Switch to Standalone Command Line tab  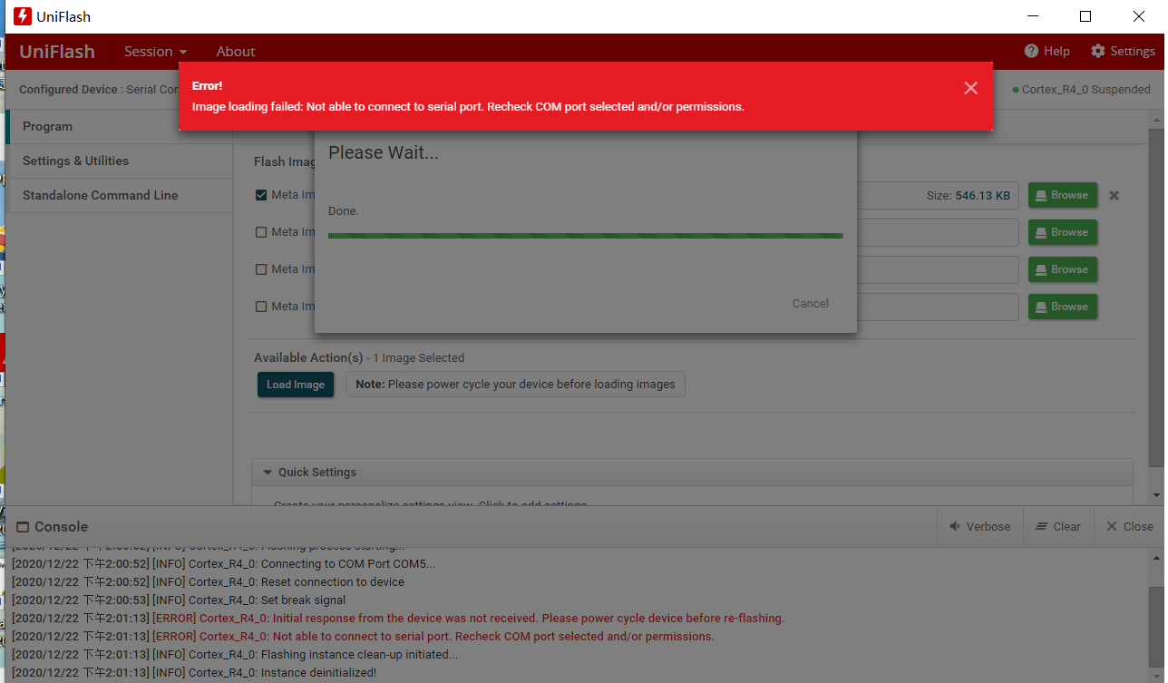[x=120, y=195]
